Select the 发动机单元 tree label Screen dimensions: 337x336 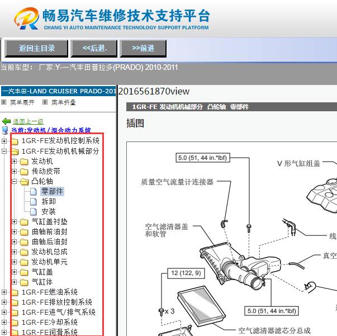point(49,262)
